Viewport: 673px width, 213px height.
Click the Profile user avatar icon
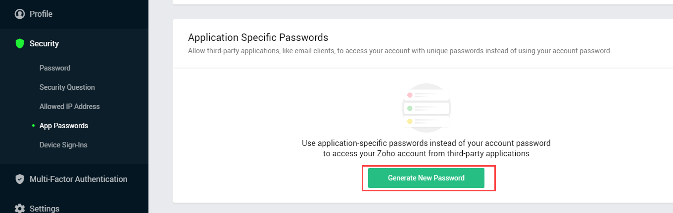tap(20, 14)
